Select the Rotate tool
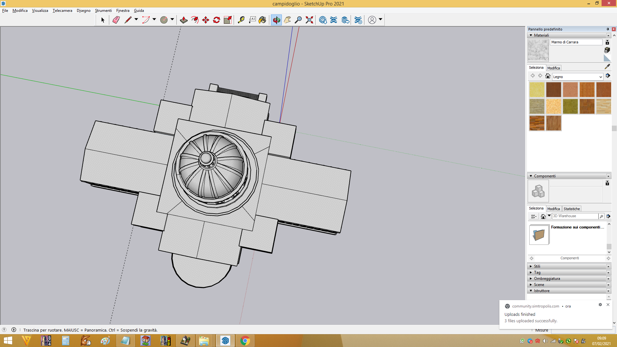617x347 pixels. 217,20
